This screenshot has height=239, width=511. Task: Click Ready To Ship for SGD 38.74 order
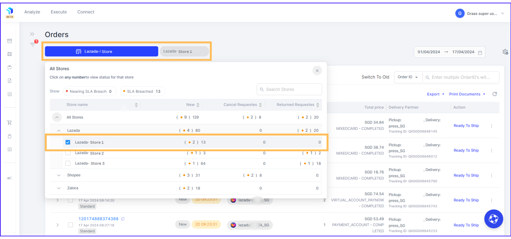tap(466, 150)
